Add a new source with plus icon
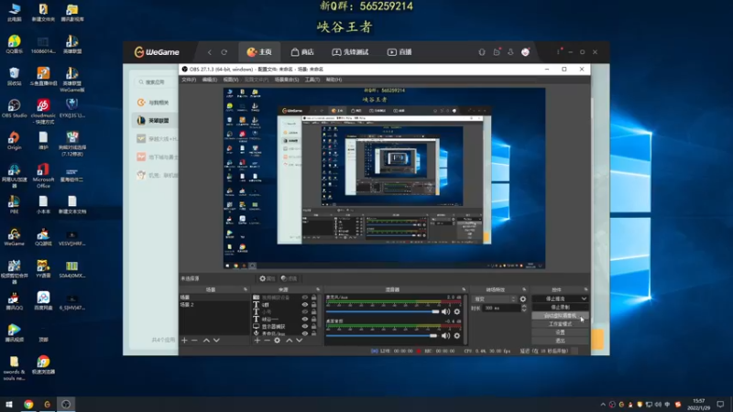 (x=257, y=341)
